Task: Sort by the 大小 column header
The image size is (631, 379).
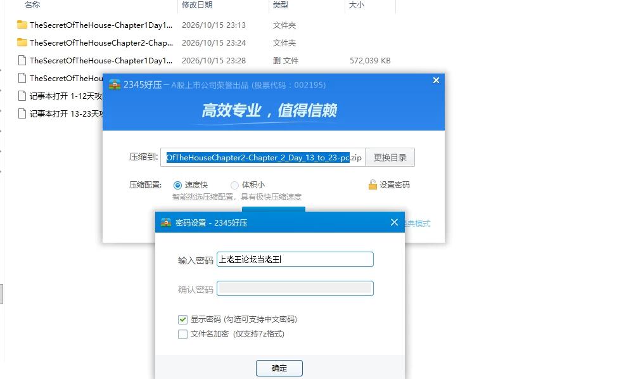Action: pyautogui.click(x=356, y=5)
